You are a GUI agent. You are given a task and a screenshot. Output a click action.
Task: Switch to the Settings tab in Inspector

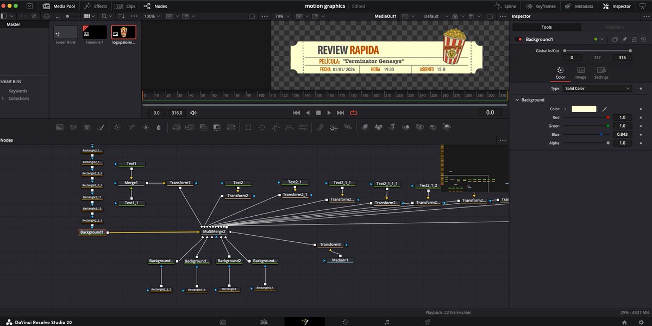click(x=601, y=73)
